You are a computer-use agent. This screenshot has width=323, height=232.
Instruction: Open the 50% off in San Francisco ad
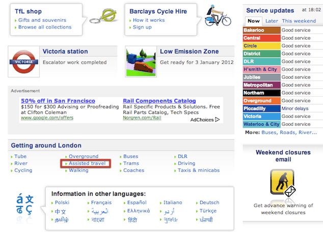(58, 101)
